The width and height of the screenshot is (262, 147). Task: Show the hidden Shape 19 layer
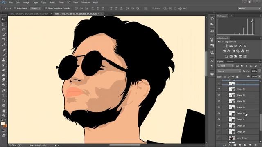[x=219, y=131]
